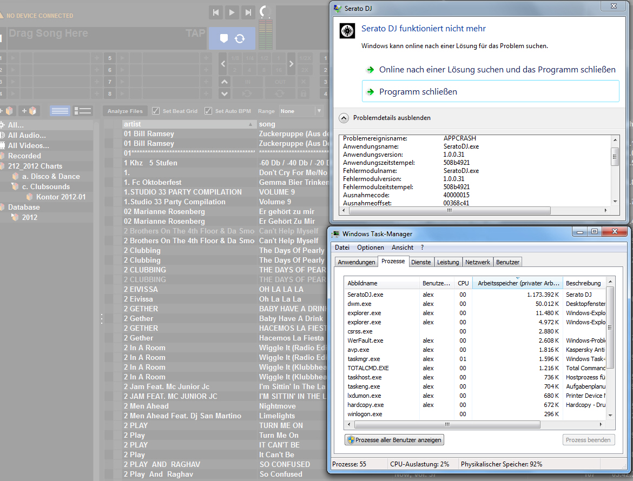Image resolution: width=633 pixels, height=481 pixels.
Task: Switch to Dienste tab
Action: pyautogui.click(x=421, y=262)
